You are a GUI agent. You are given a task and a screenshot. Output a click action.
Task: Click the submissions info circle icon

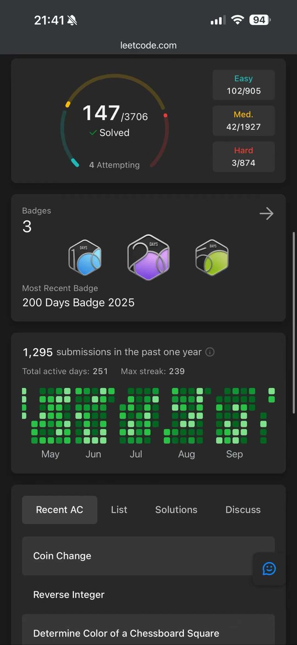(210, 352)
